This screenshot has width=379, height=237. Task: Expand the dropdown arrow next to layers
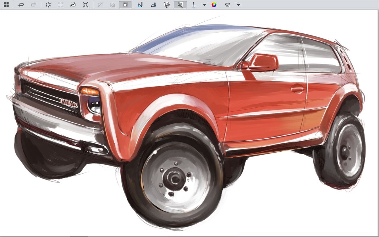238,5
